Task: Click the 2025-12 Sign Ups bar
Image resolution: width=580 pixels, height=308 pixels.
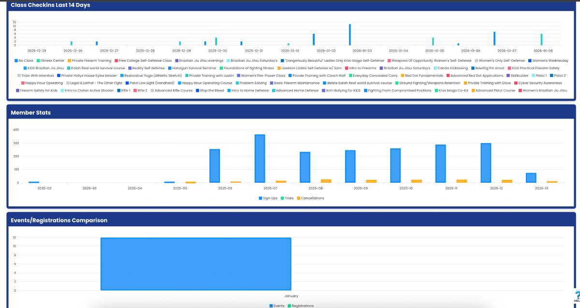Action: point(486,163)
